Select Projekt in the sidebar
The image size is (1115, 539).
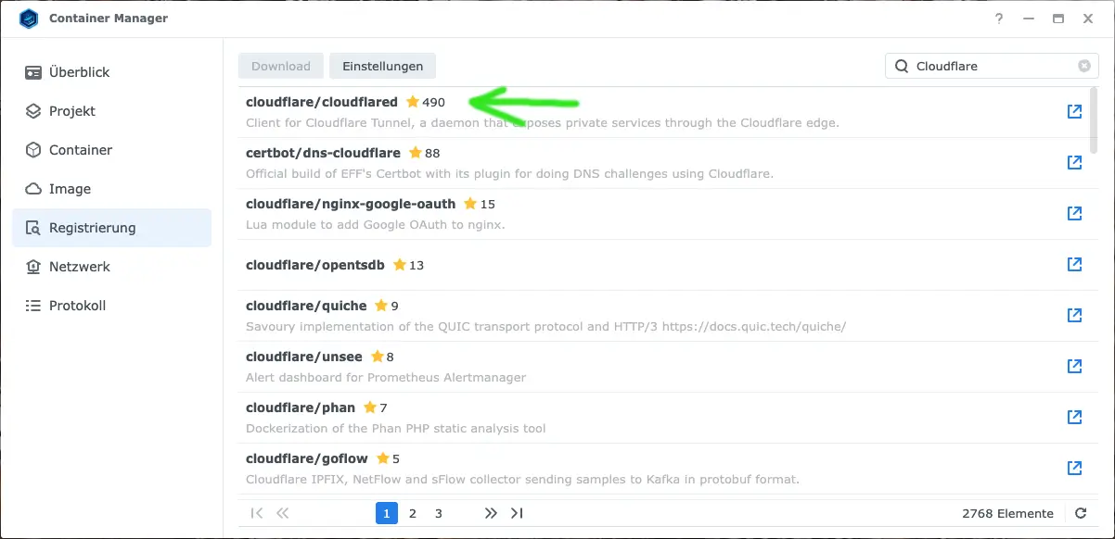click(71, 111)
